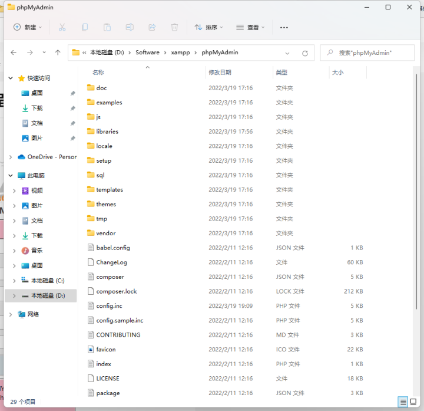
Task: Open the 新建 (New) dropdown
Action: click(x=28, y=27)
